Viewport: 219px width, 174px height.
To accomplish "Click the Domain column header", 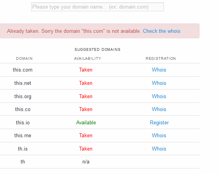I will tap(24, 59).
